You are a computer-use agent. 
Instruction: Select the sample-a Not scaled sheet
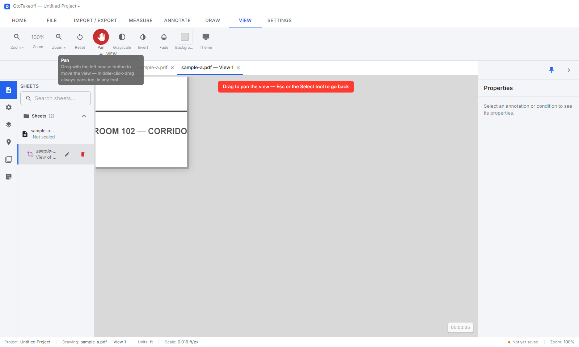pyautogui.click(x=56, y=134)
